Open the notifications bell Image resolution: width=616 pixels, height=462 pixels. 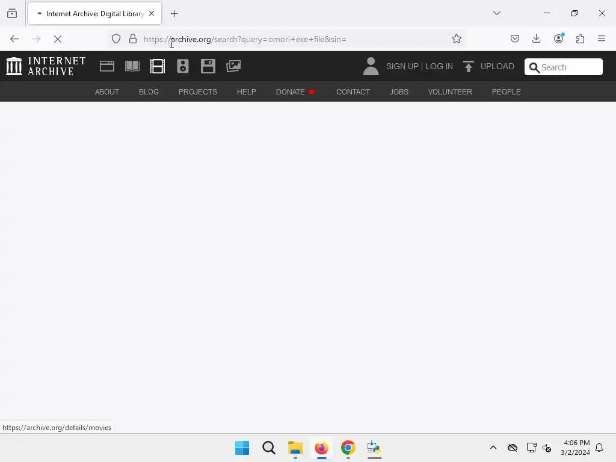tap(599, 448)
